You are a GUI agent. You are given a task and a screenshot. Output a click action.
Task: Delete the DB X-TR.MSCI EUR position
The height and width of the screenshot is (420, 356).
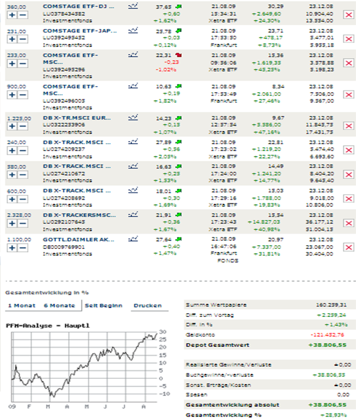(348, 126)
